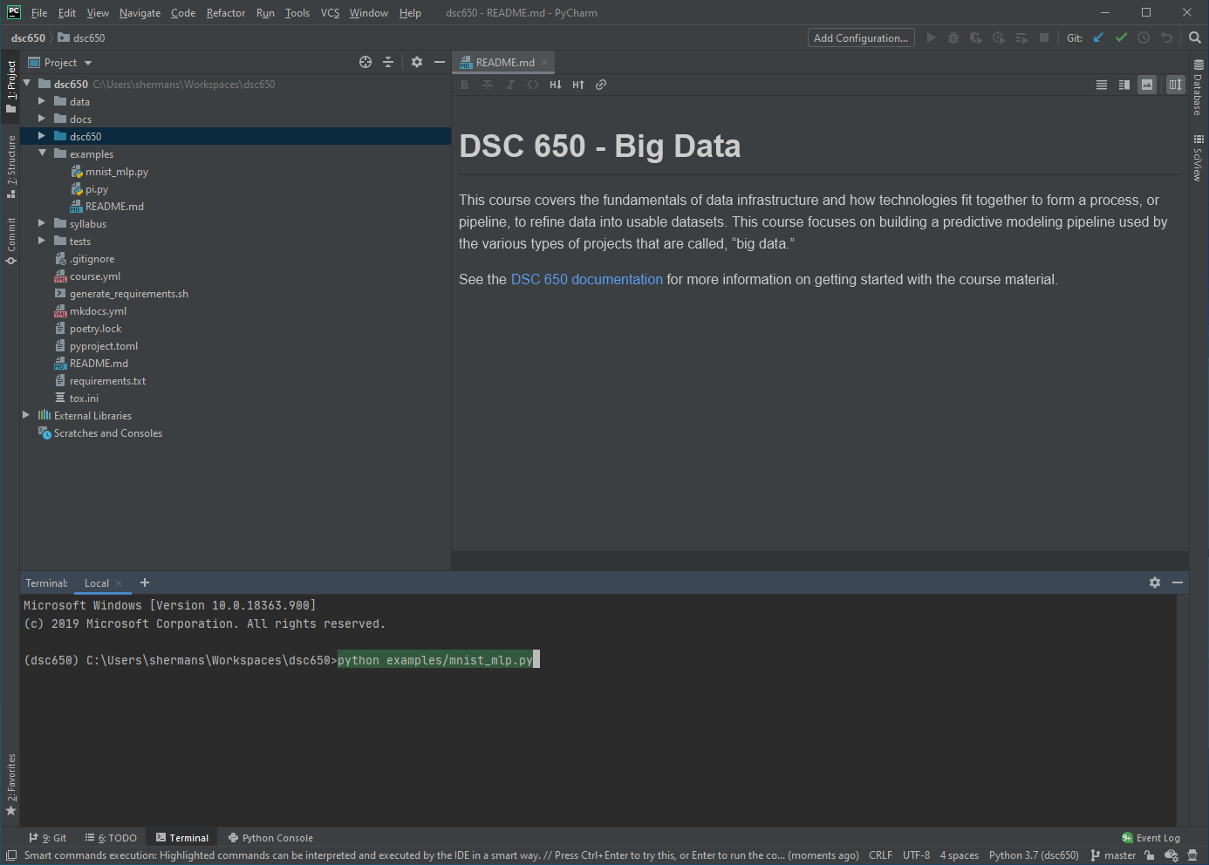The width and height of the screenshot is (1209, 865).
Task: Open the Favorites side tab
Action: click(10, 785)
